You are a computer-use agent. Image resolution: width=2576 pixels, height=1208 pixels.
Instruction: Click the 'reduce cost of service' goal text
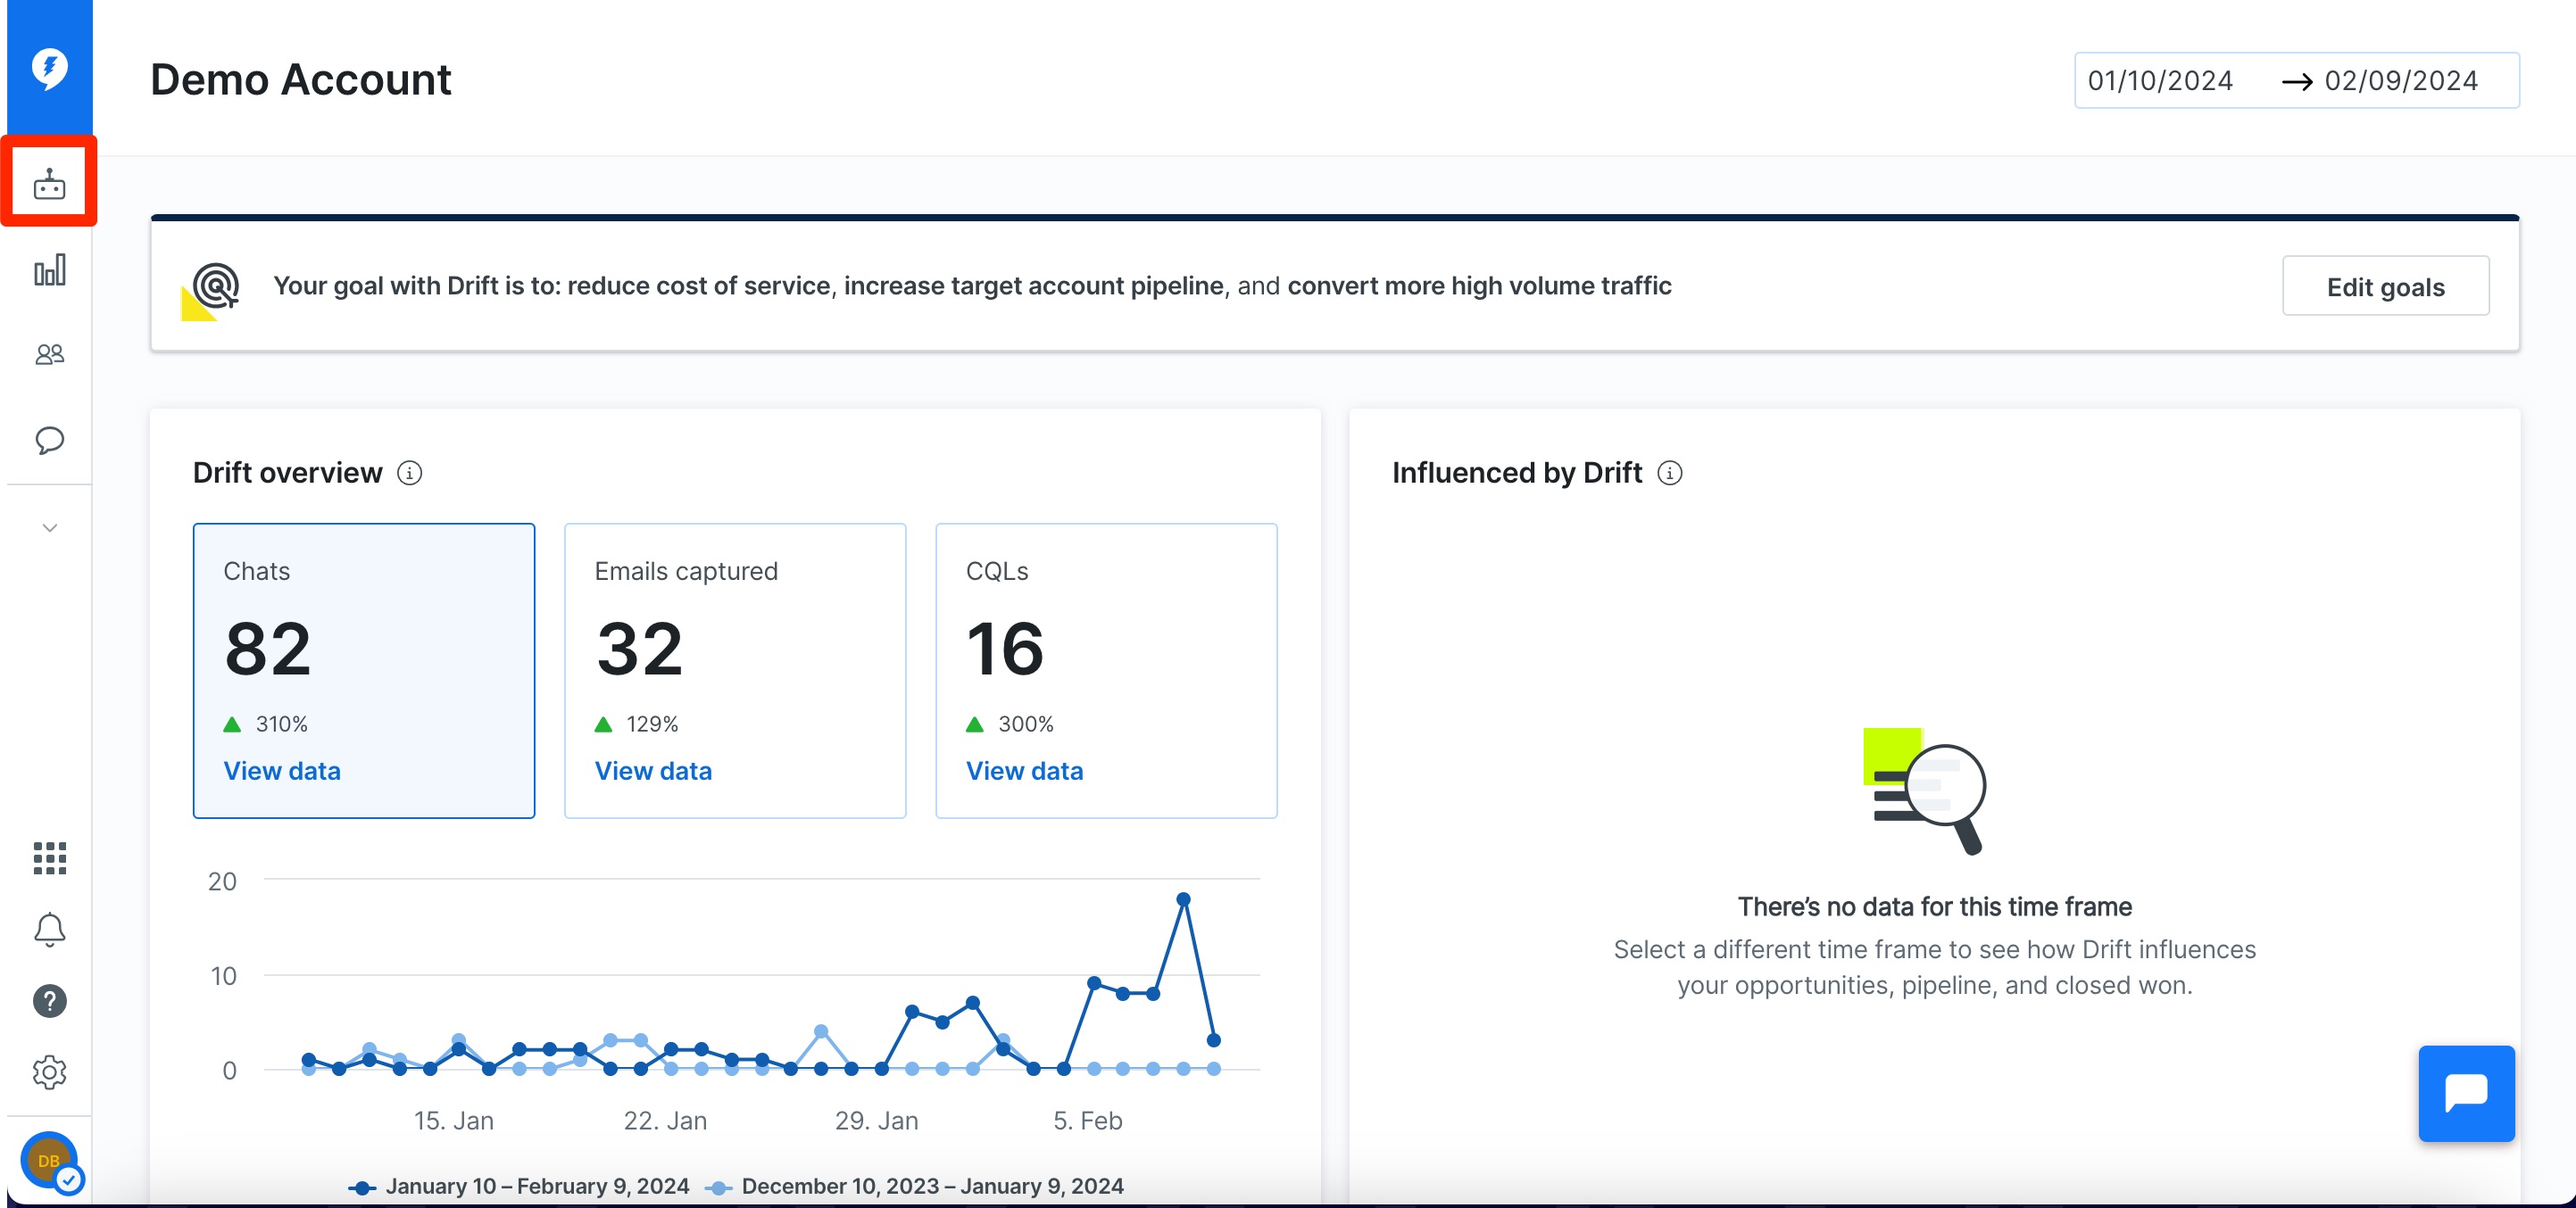tap(699, 285)
